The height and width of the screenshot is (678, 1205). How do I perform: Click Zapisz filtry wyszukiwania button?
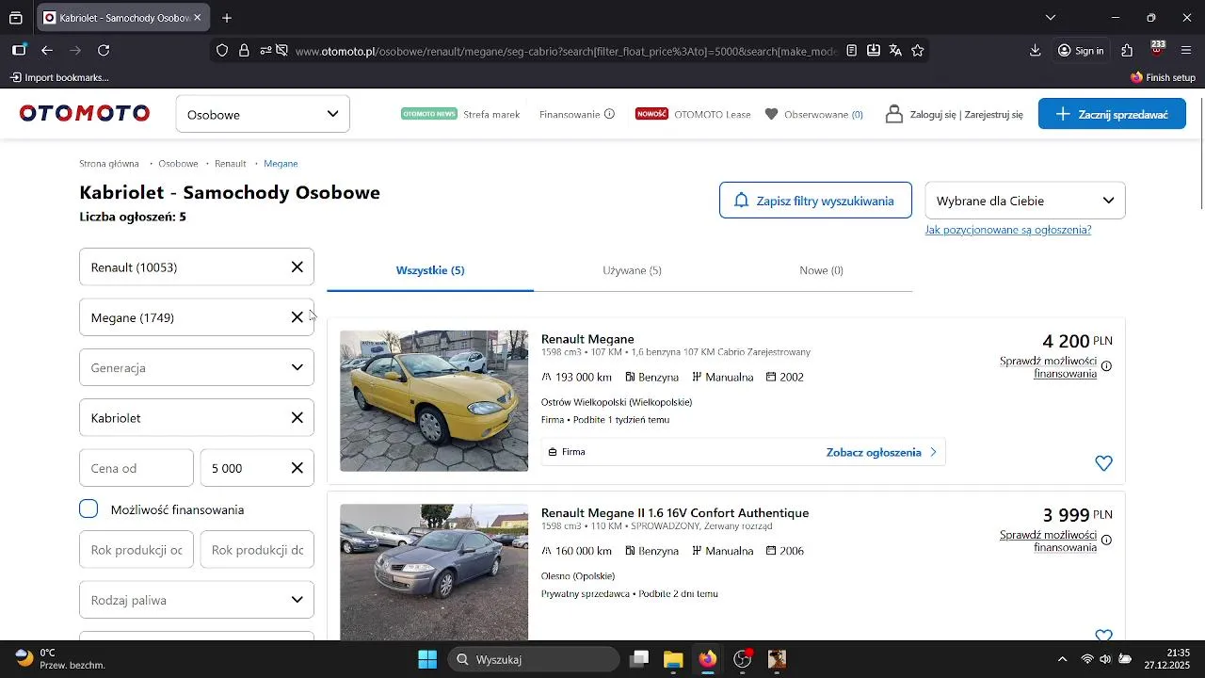click(x=815, y=201)
